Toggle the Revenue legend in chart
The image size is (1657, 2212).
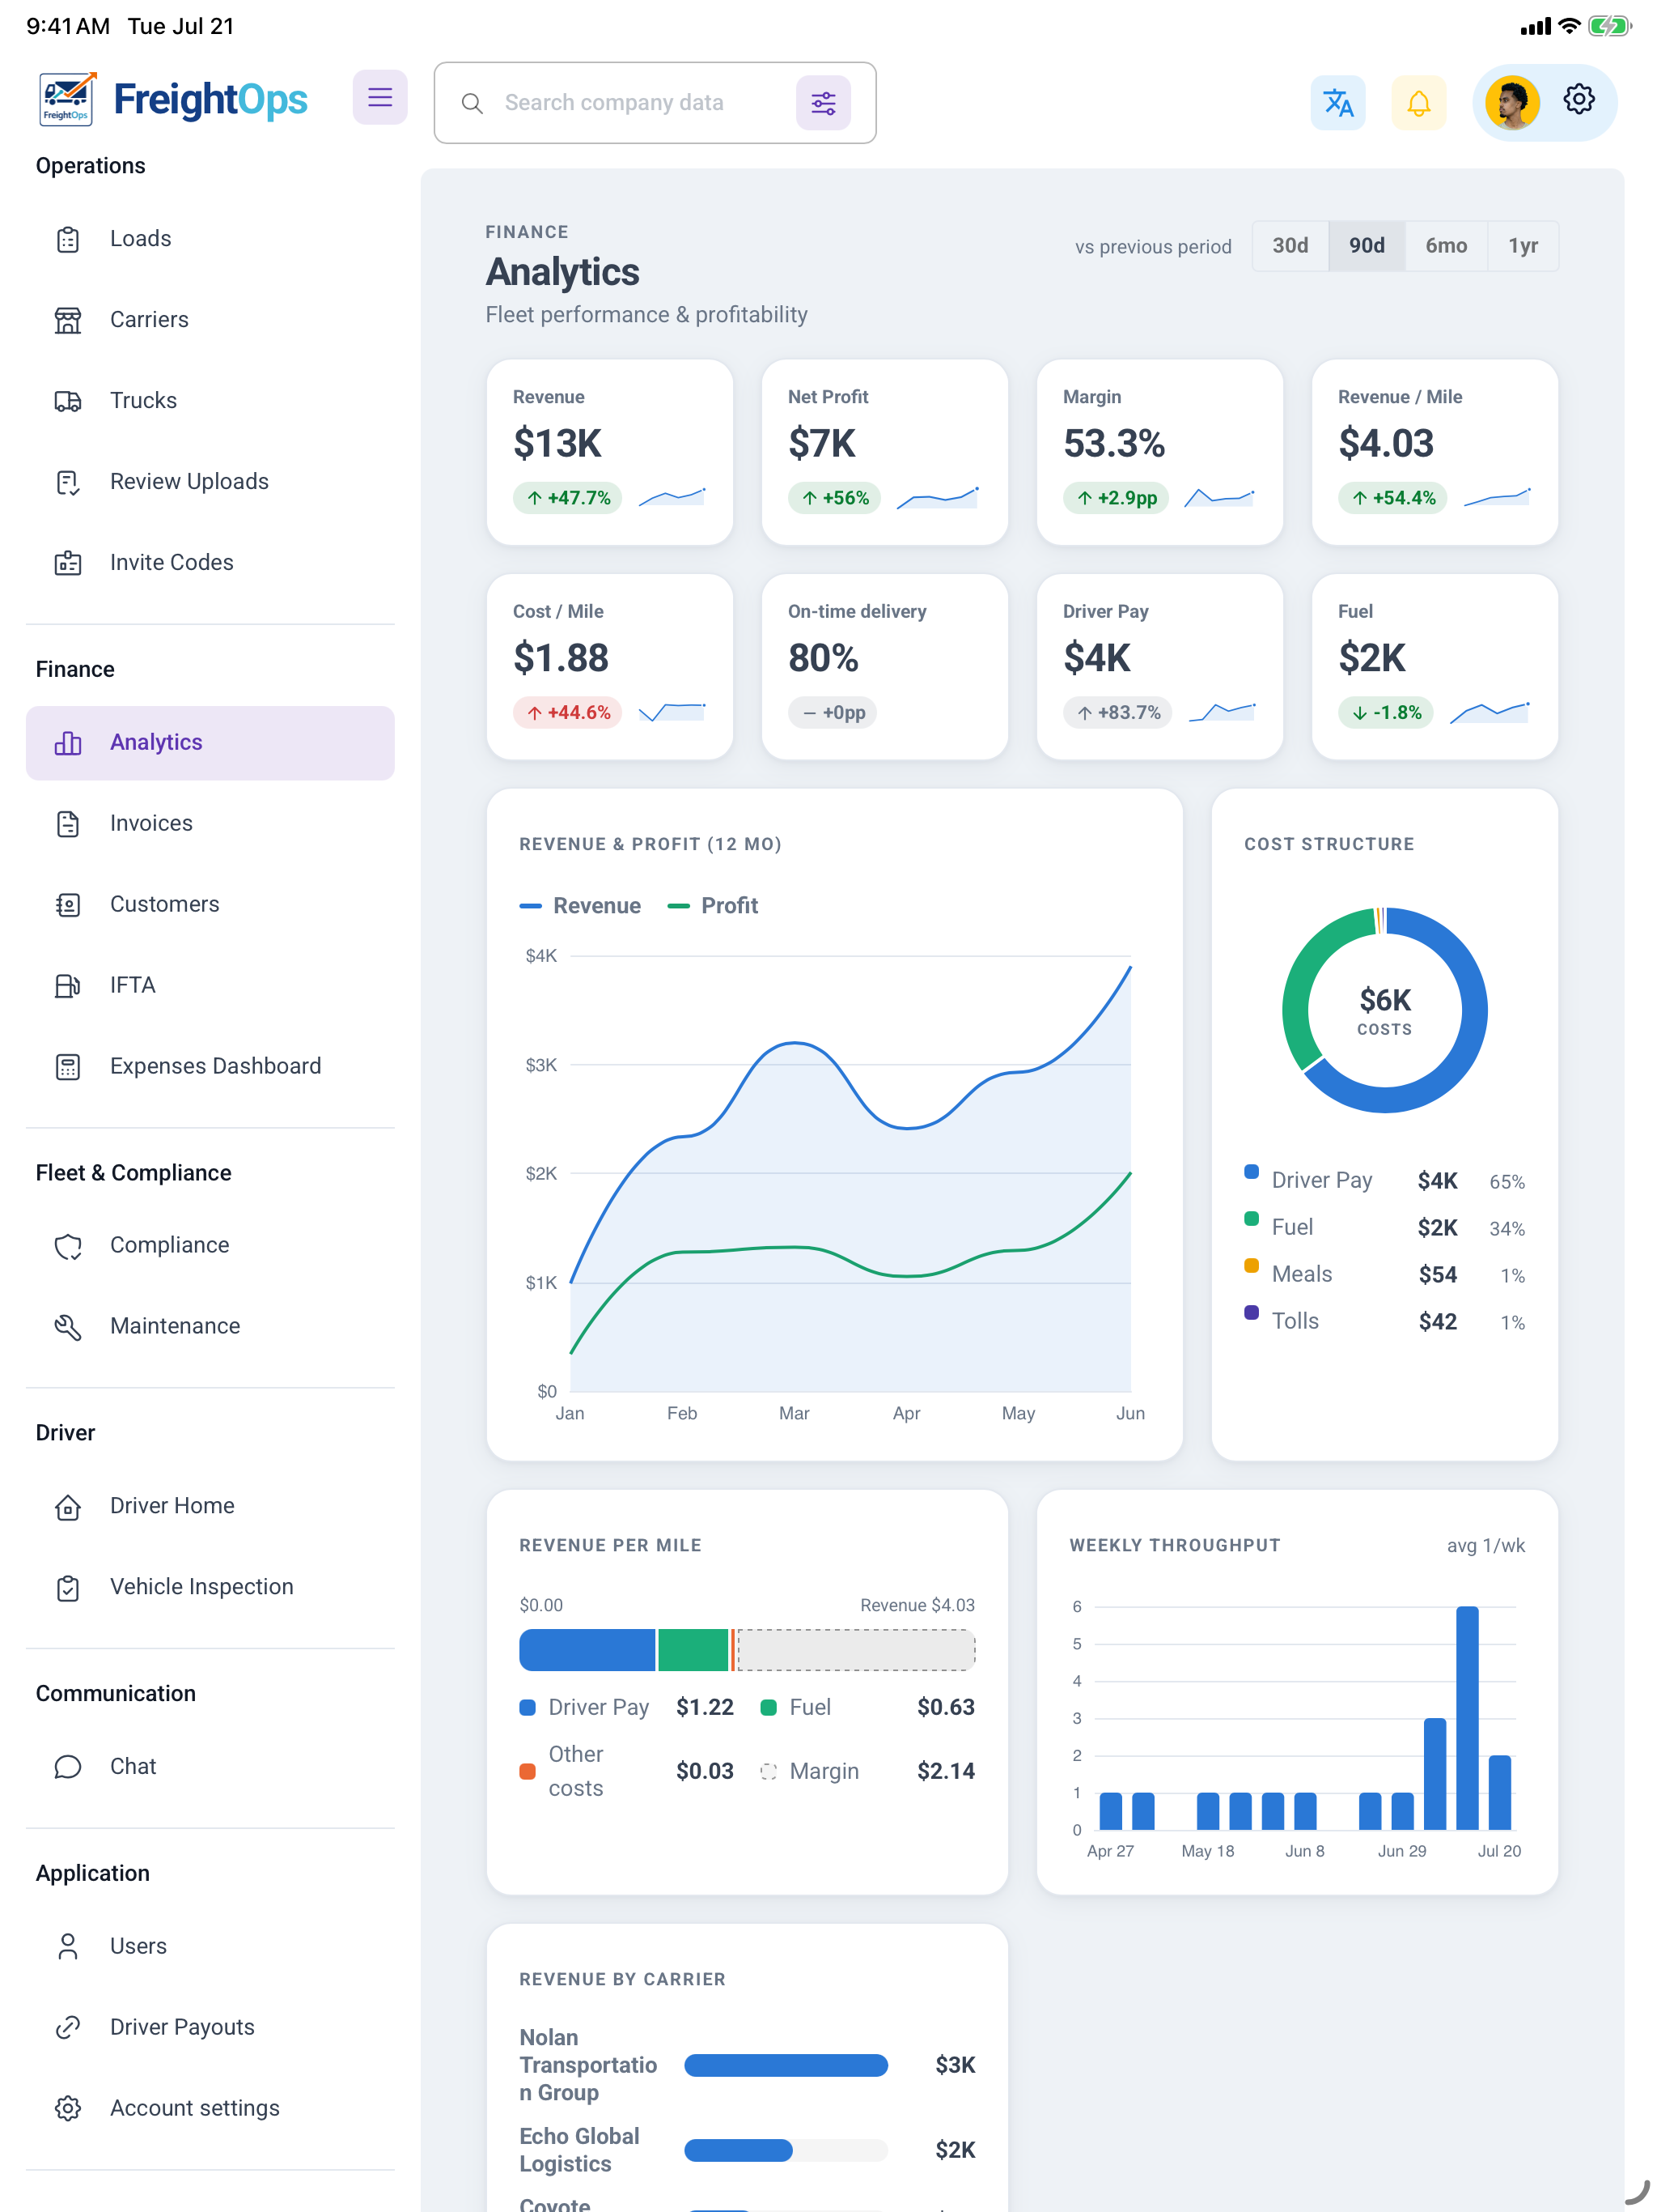(581, 906)
